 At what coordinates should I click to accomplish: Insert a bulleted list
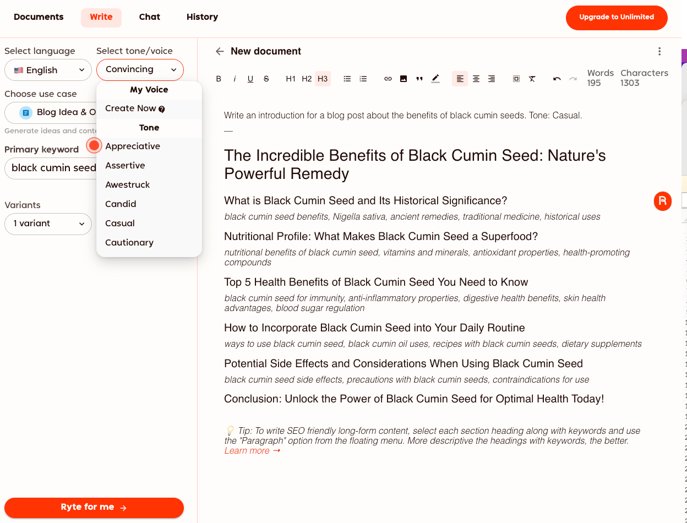[347, 79]
